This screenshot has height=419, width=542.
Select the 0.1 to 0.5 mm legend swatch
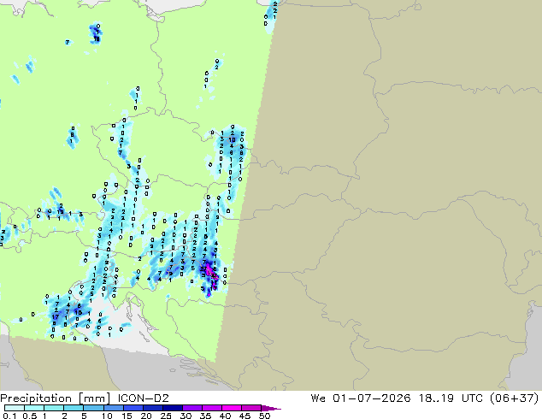click(15, 408)
